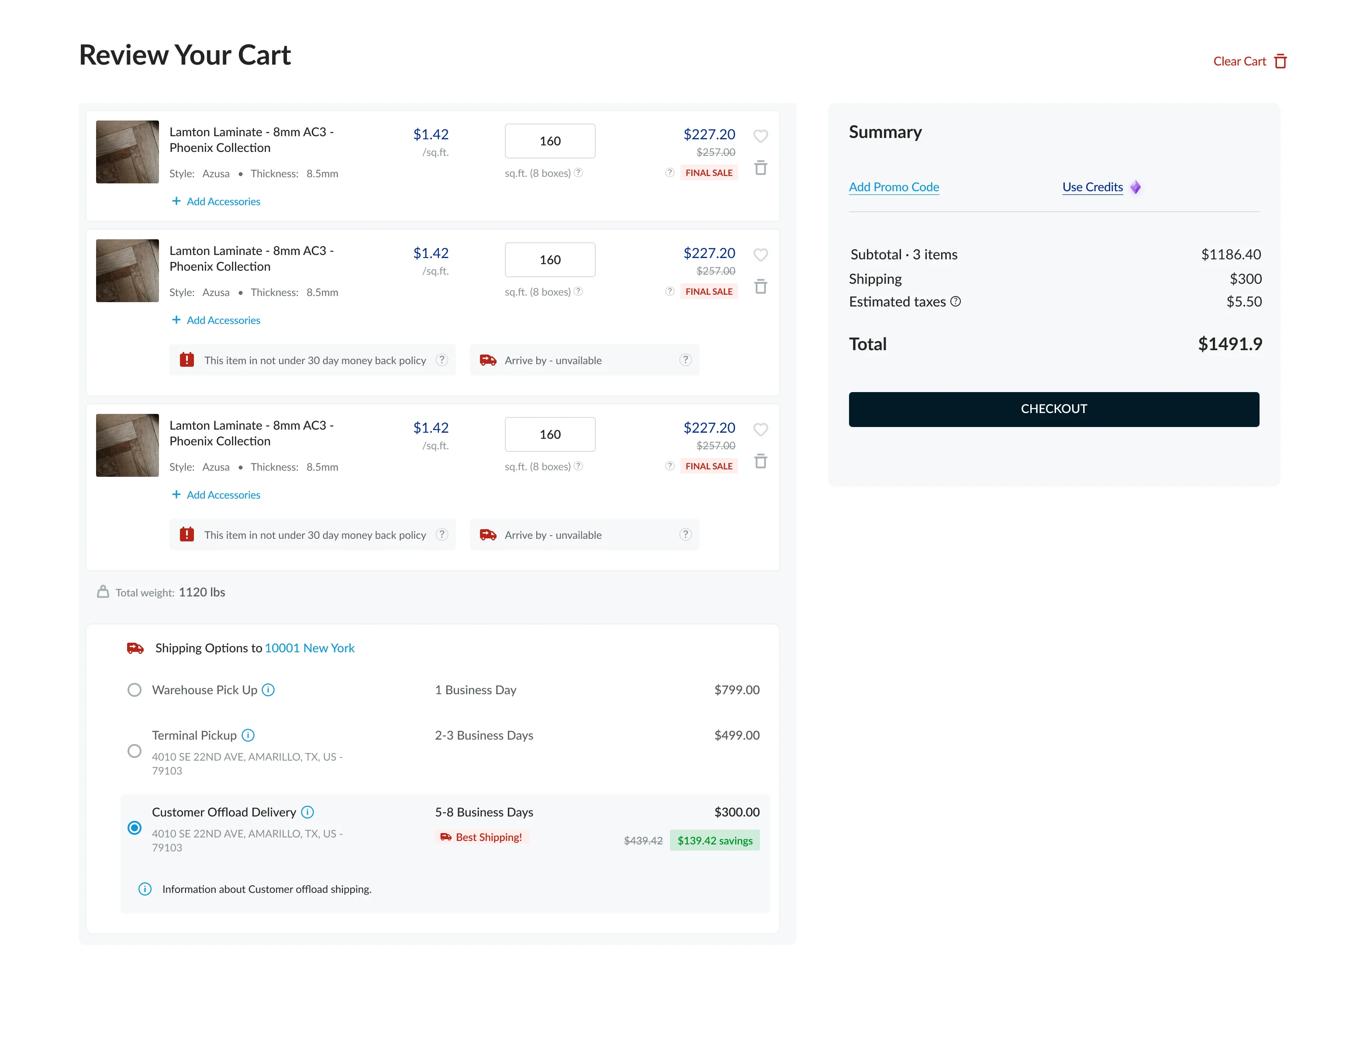Open the second Lamton Laminate product thumbnail
1367x1054 pixels.
(128, 271)
